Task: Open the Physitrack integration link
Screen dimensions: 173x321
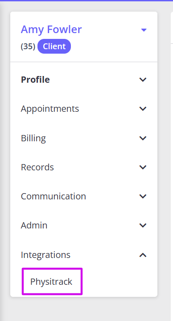Action: pos(51,282)
